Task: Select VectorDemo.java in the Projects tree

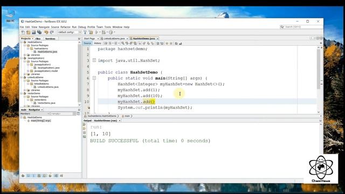Action: pos(46,103)
